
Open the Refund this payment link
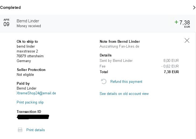[126, 82]
